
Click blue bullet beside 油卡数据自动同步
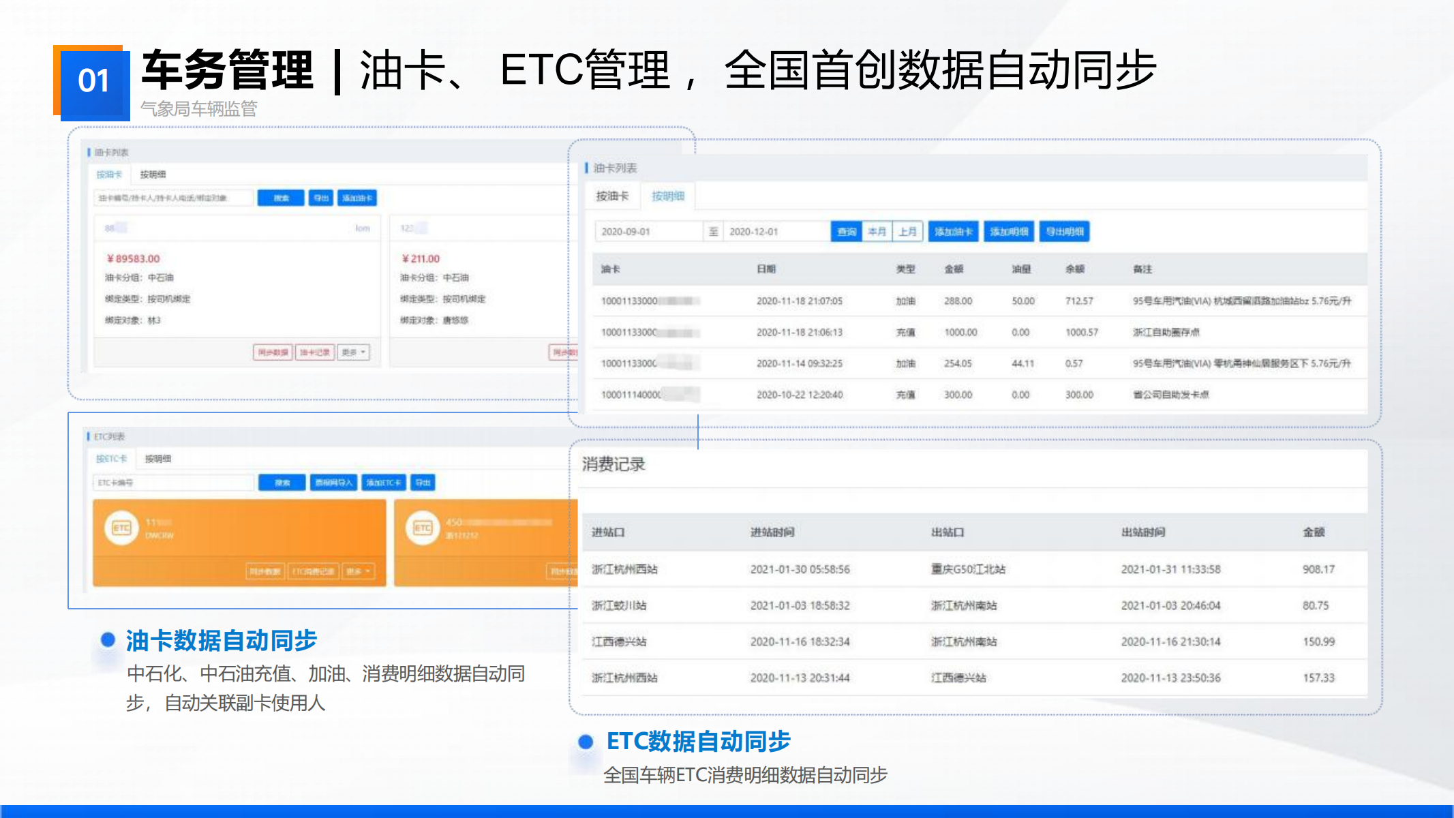[108, 639]
